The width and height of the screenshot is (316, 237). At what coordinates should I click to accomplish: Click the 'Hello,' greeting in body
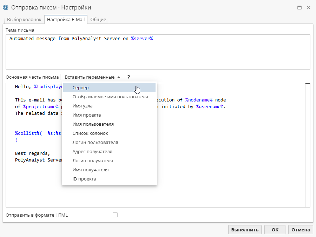point(23,87)
